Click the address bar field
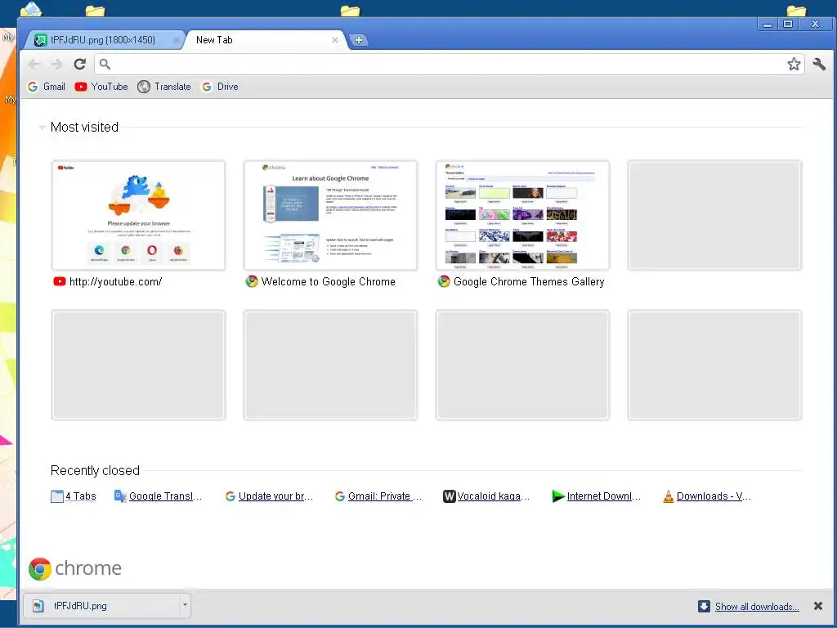This screenshot has height=628, width=837. [x=449, y=64]
